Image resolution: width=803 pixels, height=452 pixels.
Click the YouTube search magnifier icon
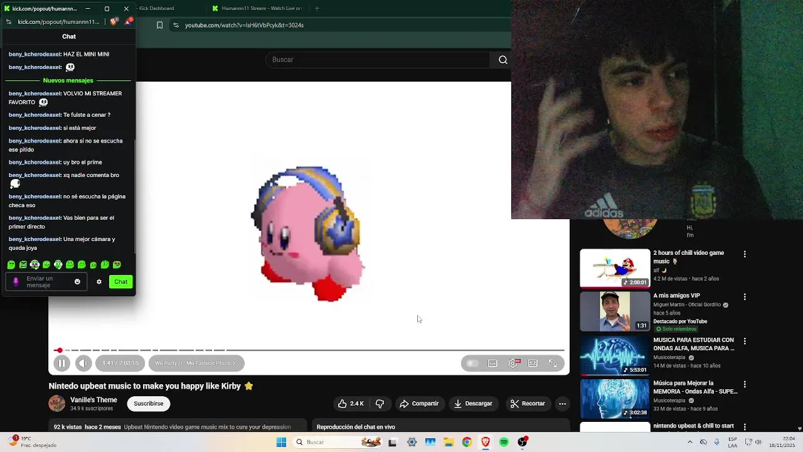(503, 60)
